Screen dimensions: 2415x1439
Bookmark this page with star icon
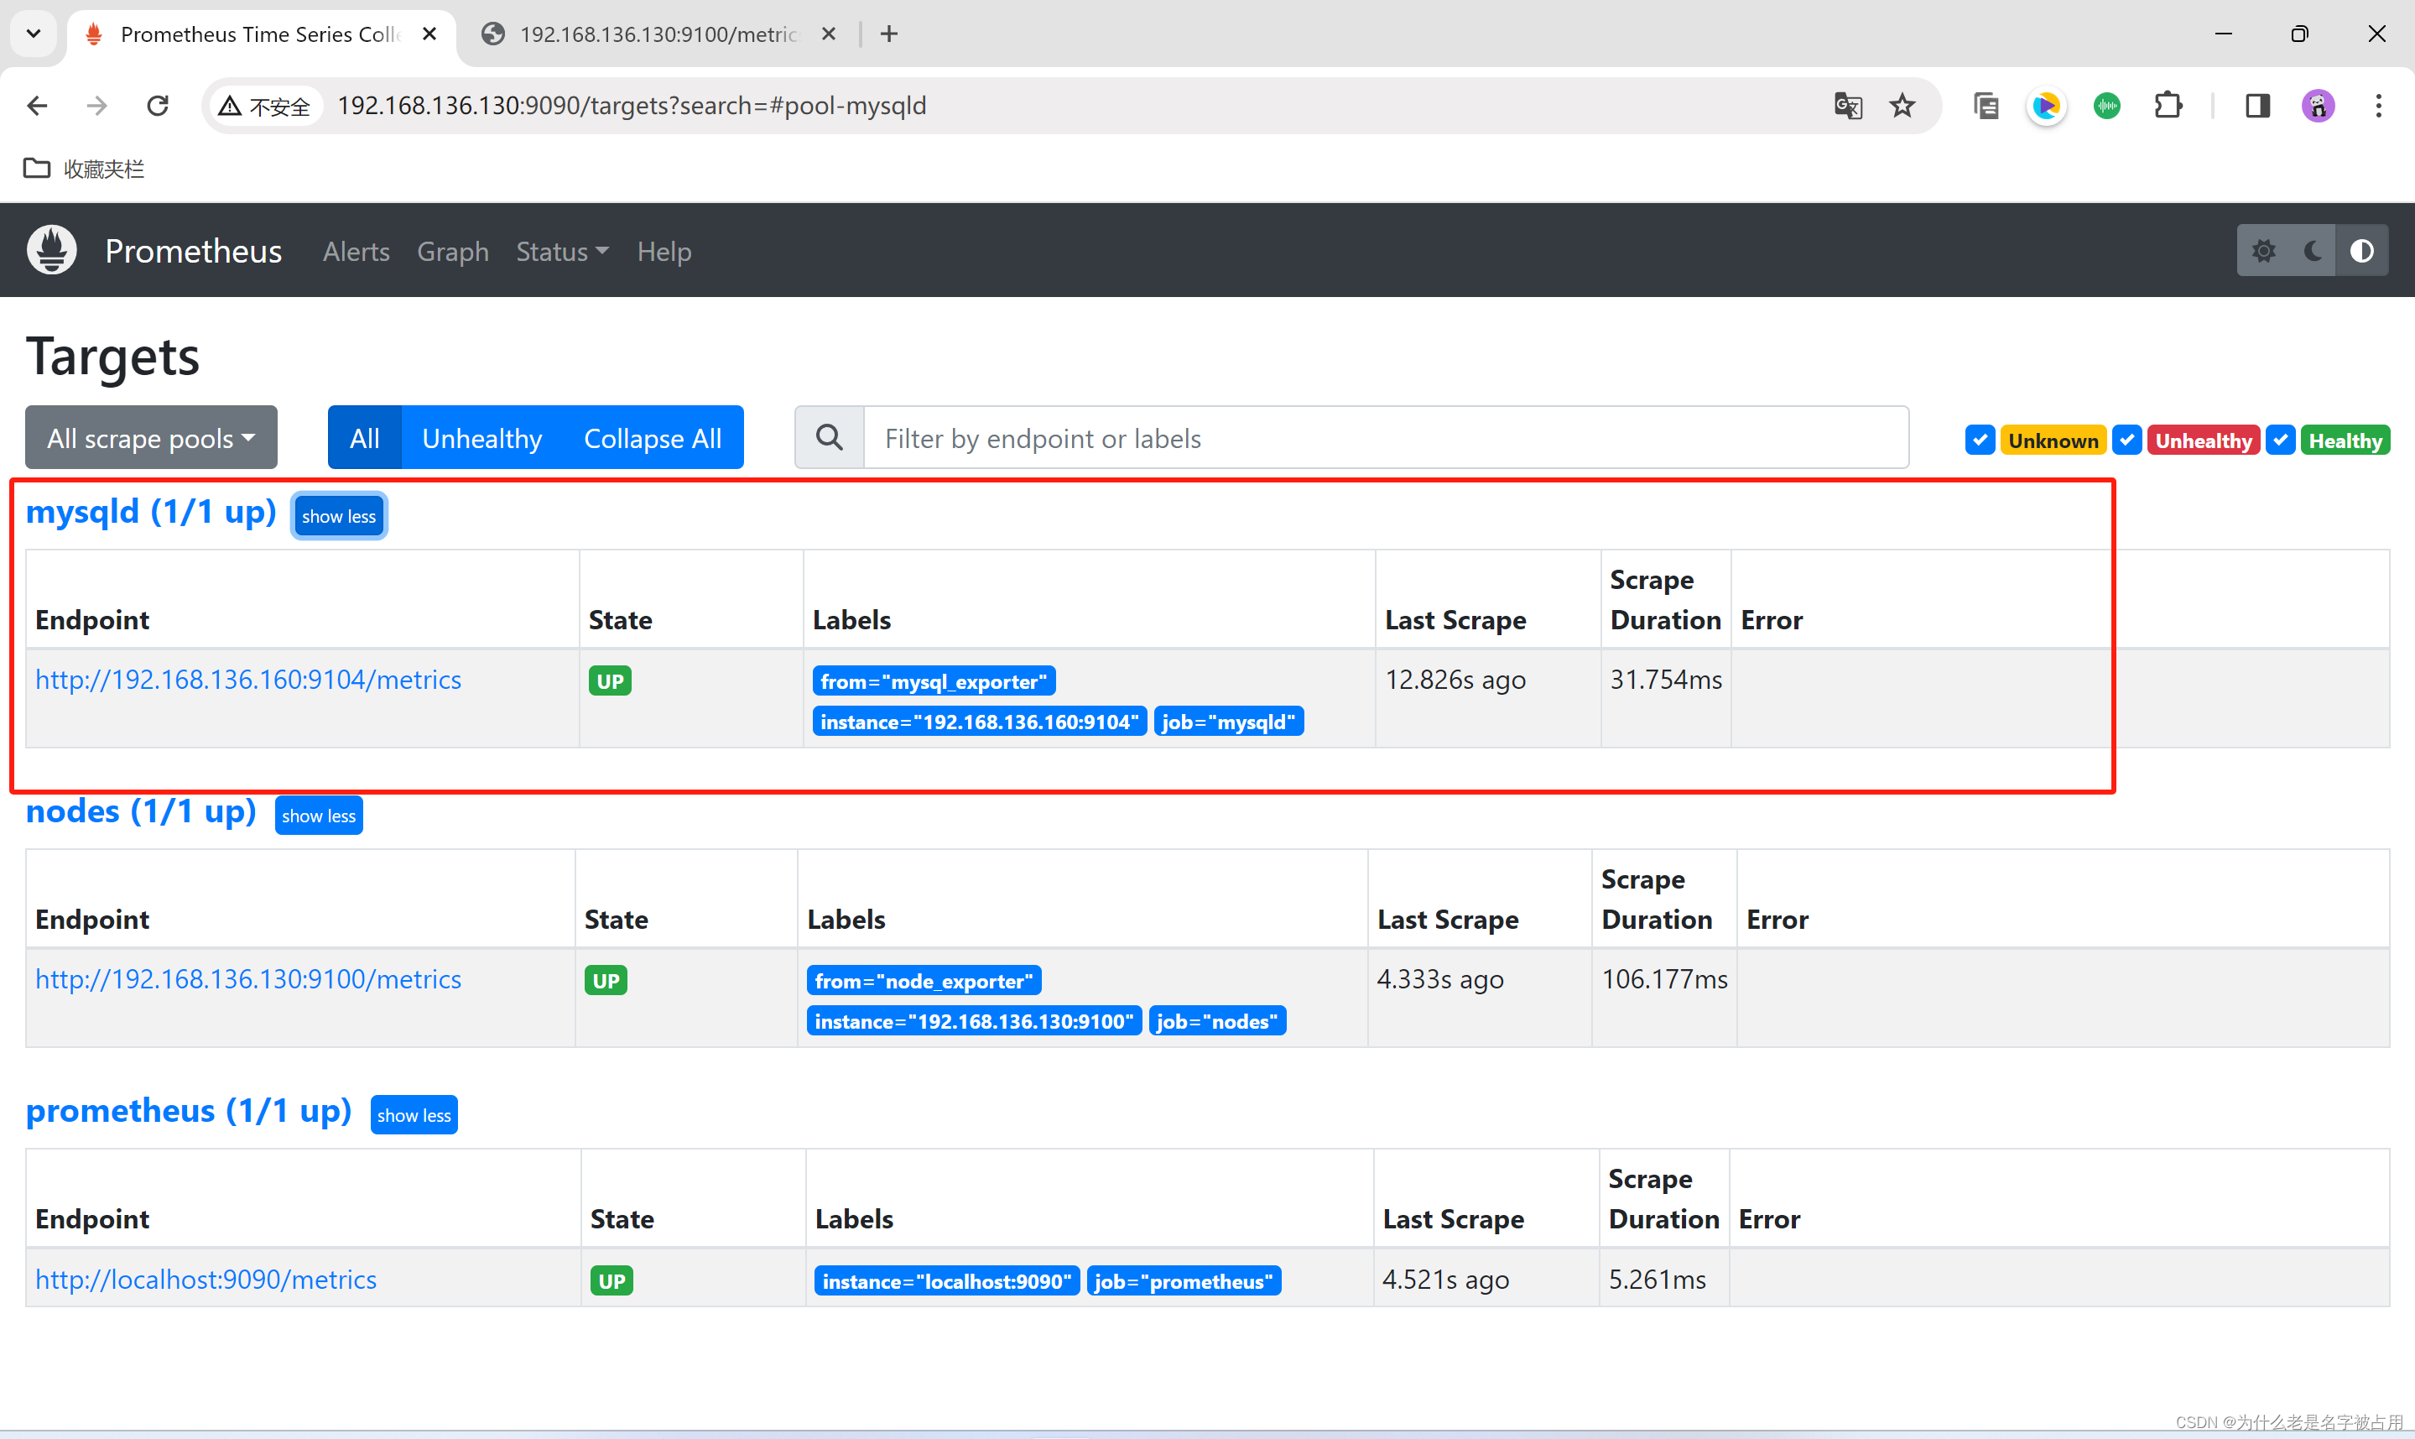pos(1902,106)
